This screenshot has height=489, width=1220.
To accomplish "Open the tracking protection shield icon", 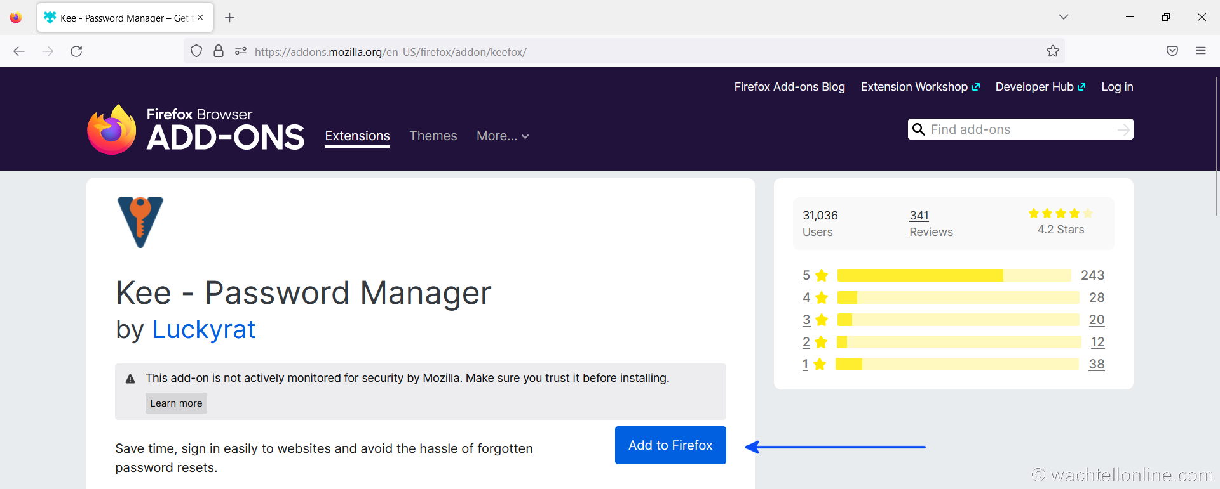I will 196,51.
